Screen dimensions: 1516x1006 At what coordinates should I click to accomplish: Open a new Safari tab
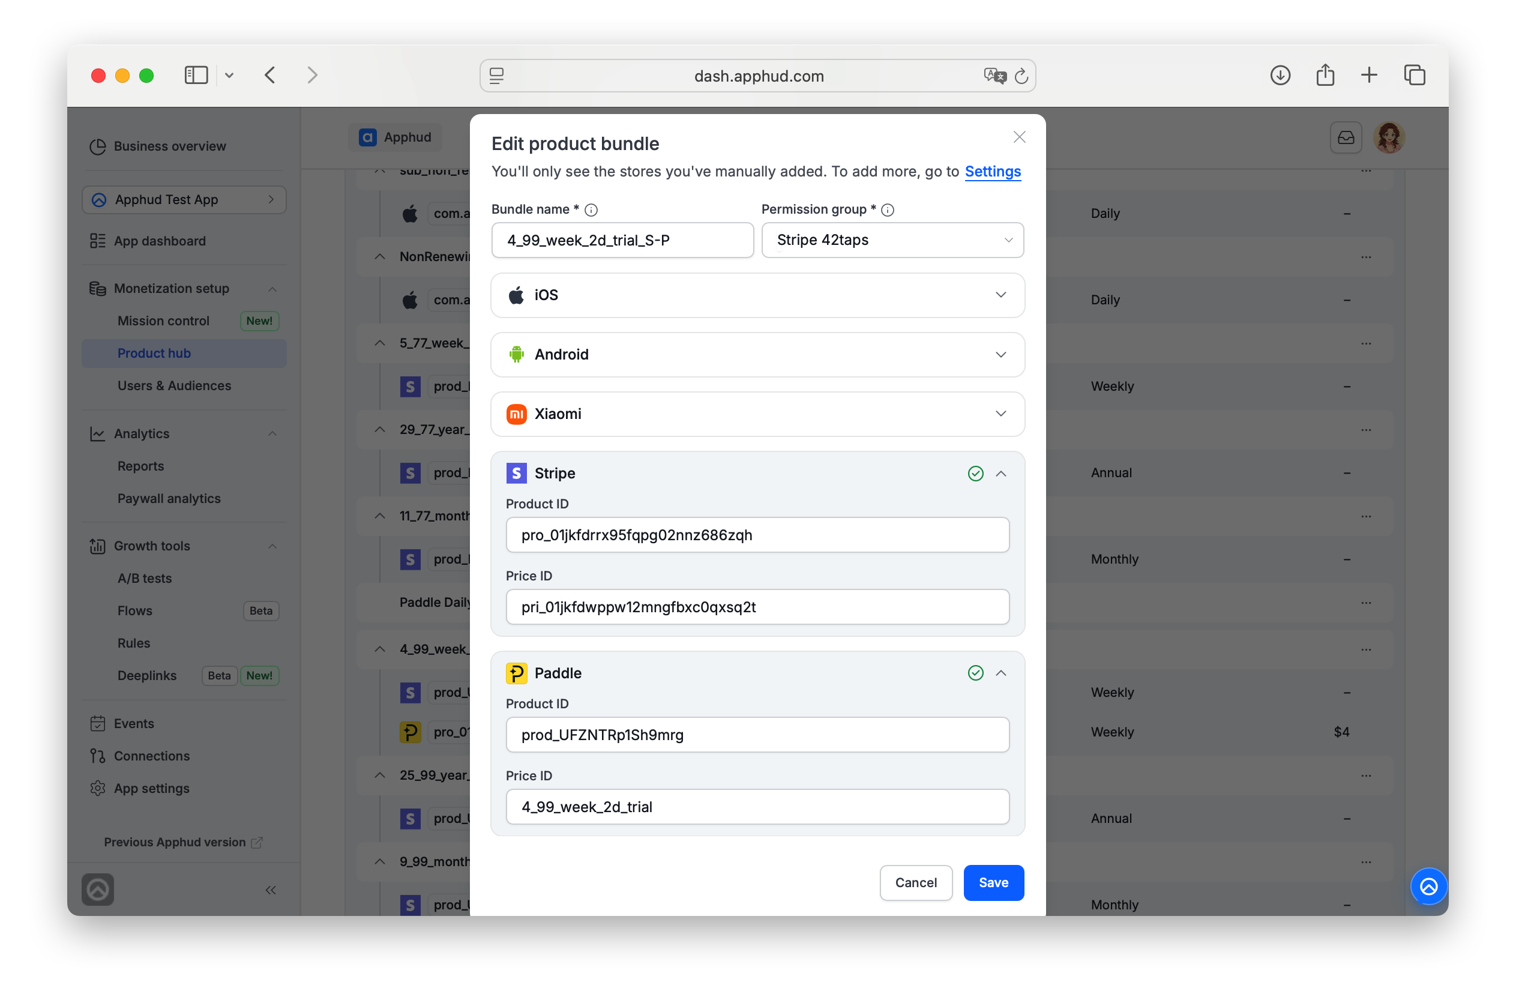tap(1368, 75)
